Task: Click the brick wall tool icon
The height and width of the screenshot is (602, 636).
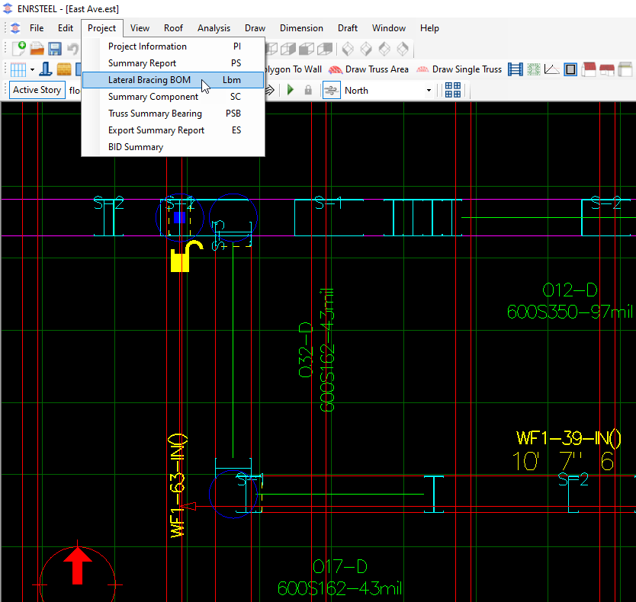Action: click(x=64, y=69)
